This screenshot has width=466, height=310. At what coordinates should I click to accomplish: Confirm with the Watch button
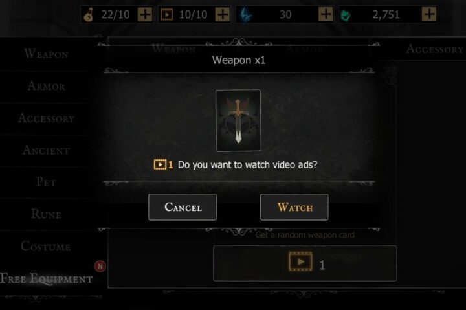[294, 207]
